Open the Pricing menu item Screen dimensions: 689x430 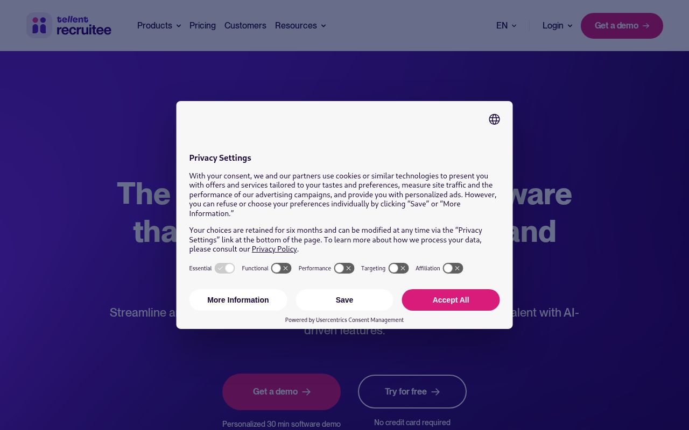tap(202, 26)
